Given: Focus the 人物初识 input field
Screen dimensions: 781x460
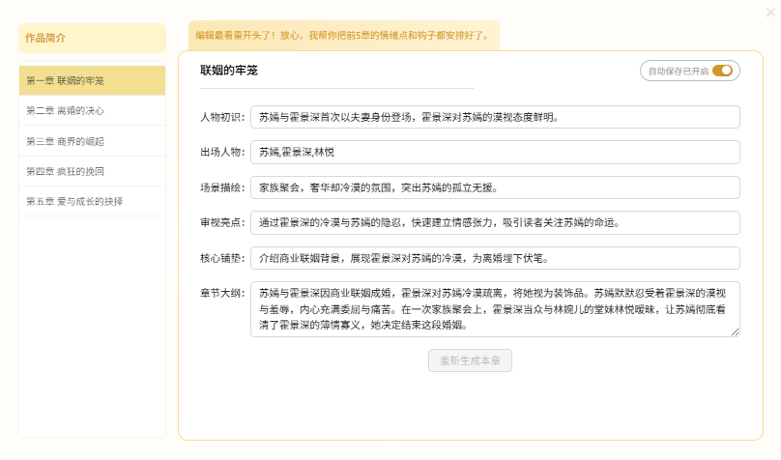Looking at the screenshot, I should [495, 117].
